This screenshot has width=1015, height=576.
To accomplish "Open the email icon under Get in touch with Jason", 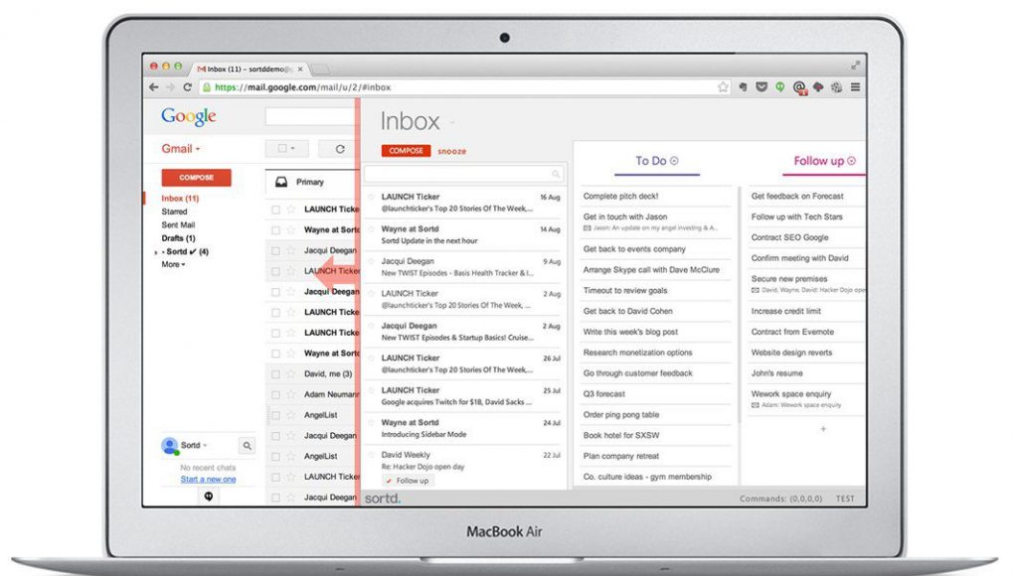I will pos(588,228).
